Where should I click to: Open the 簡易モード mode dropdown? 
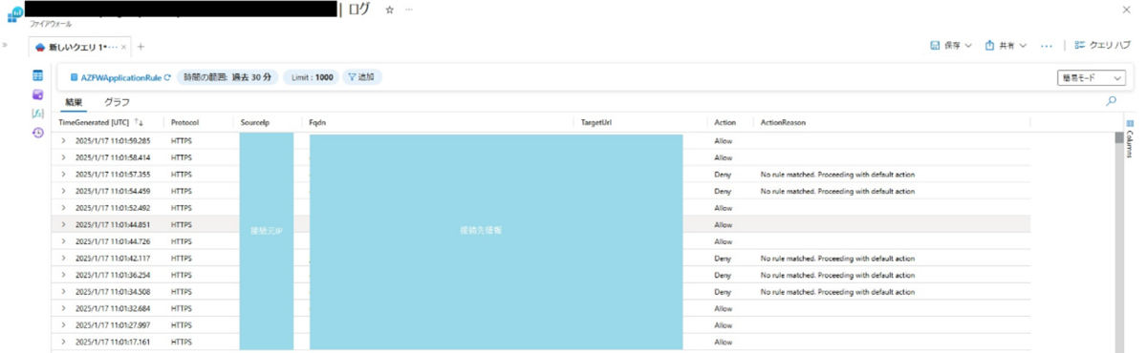(x=1091, y=78)
